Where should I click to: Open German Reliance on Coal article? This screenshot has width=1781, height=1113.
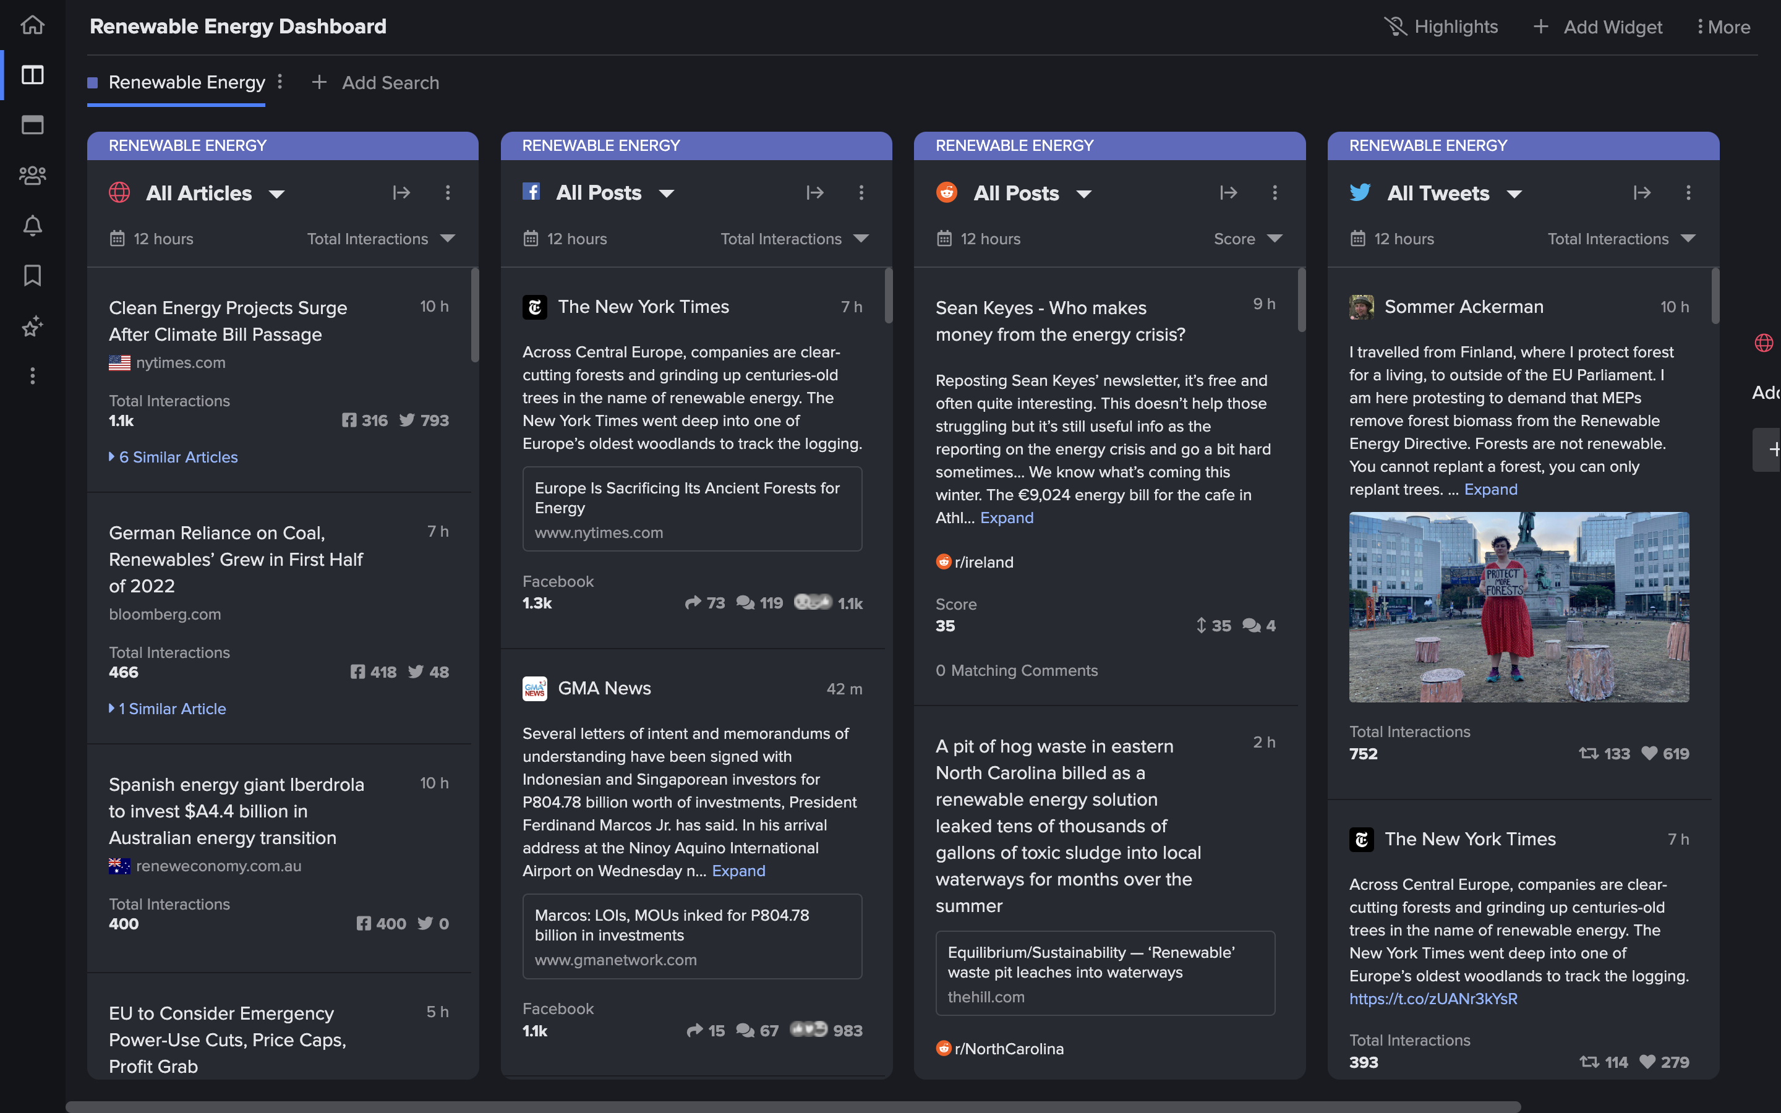click(236, 560)
